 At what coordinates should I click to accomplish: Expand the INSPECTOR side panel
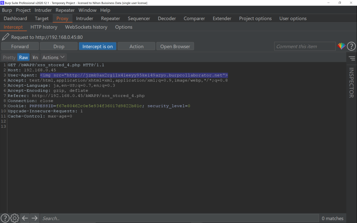tap(351, 83)
